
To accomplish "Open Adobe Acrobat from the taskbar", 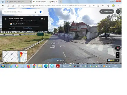I will click(58, 66).
